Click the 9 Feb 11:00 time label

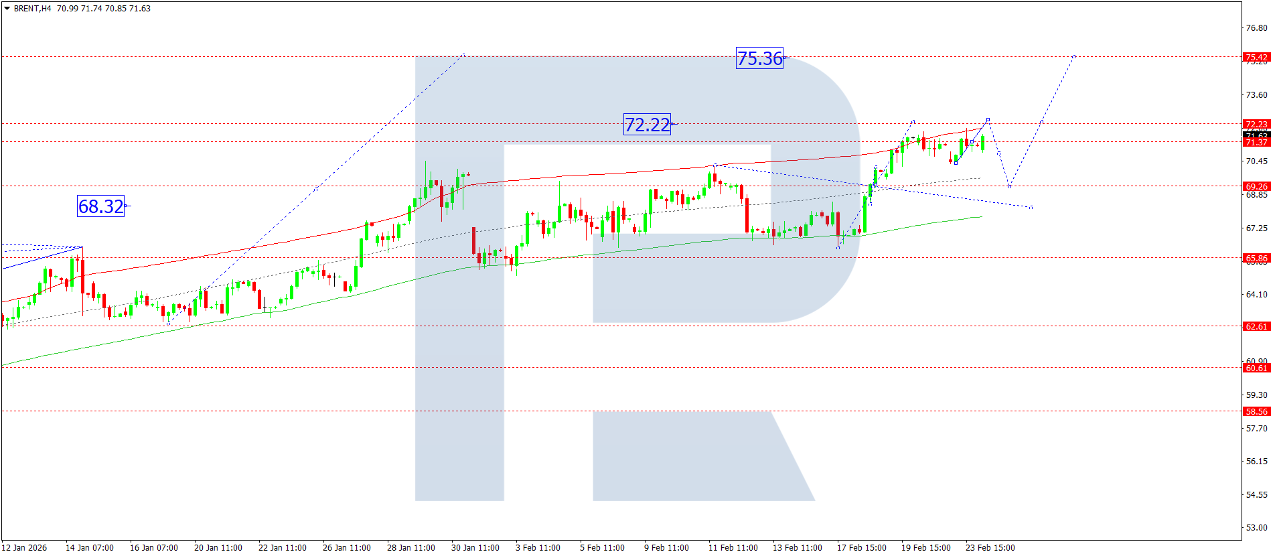666,548
